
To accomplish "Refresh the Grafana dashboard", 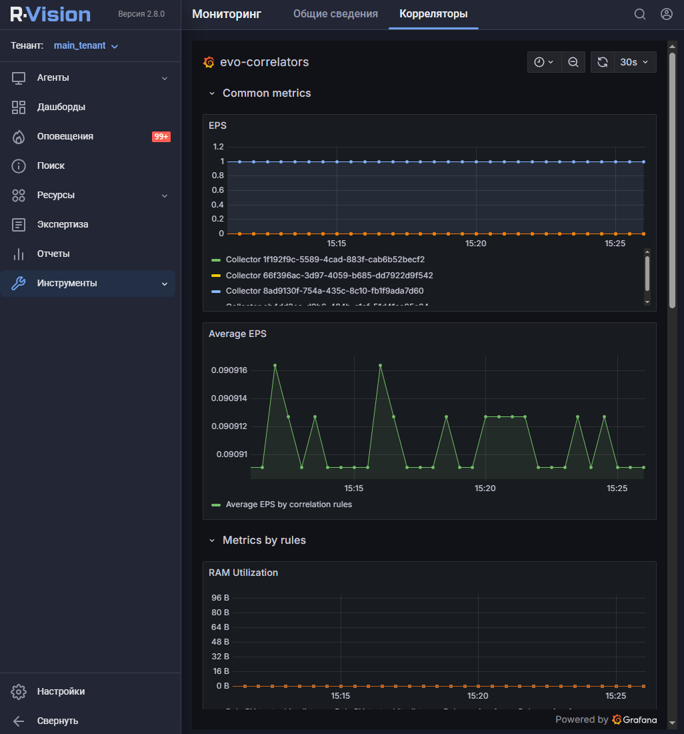I will click(602, 62).
